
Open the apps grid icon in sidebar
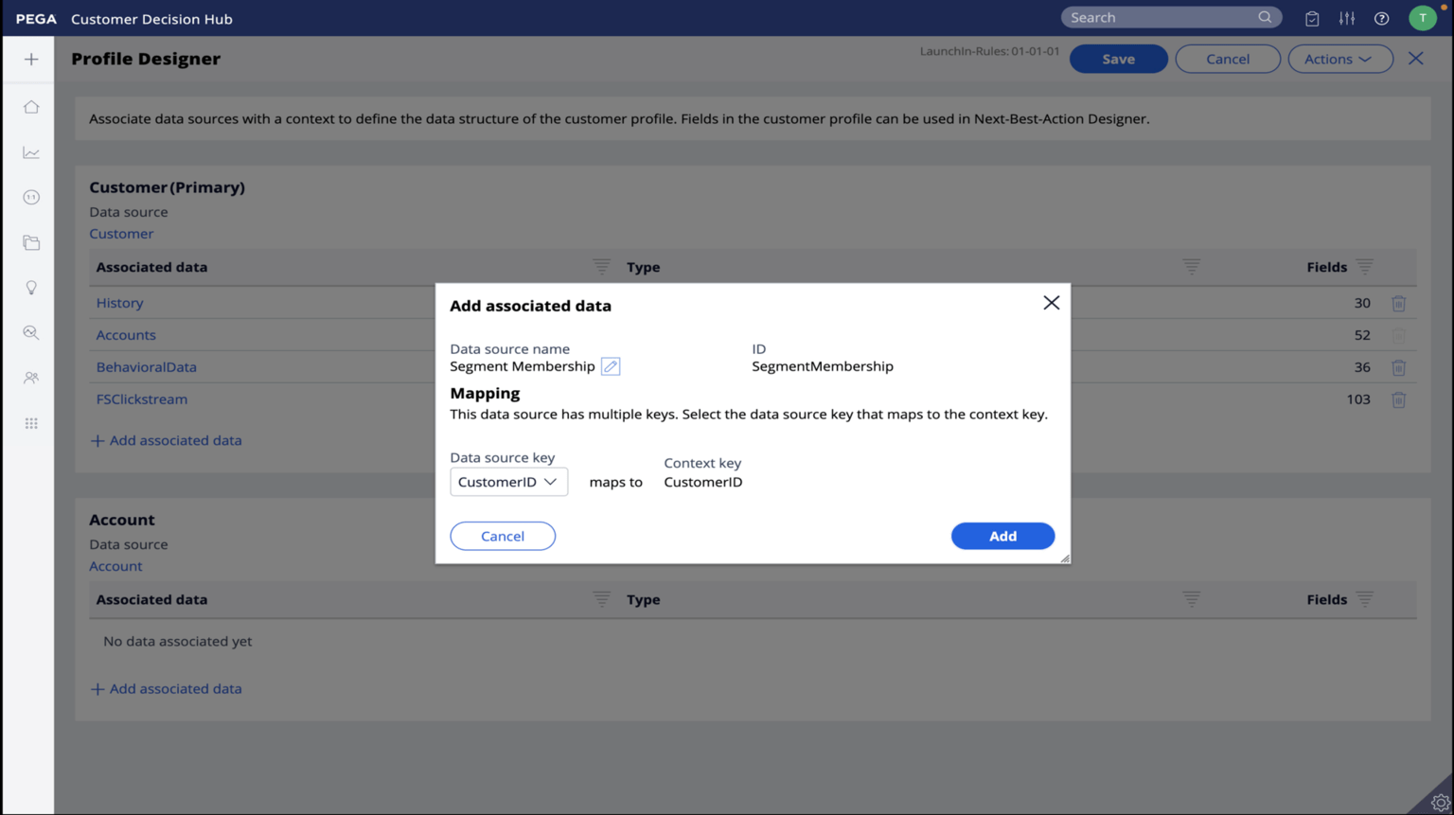click(31, 423)
